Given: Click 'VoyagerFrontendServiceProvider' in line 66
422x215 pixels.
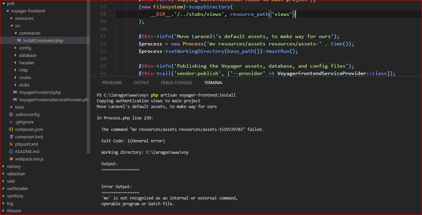Looking at the screenshot, I should pos(322,73).
